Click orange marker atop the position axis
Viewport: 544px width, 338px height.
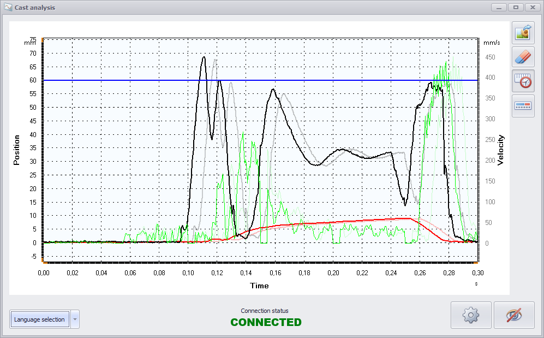(43, 39)
